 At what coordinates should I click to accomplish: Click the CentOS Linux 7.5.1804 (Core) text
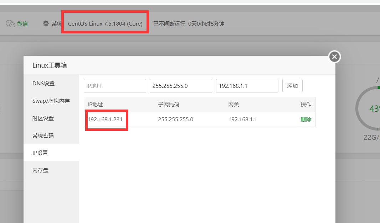tap(105, 24)
